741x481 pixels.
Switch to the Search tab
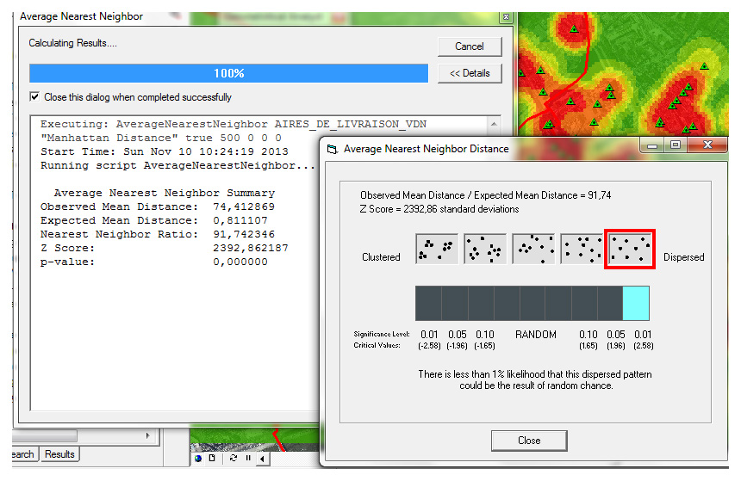(x=23, y=453)
